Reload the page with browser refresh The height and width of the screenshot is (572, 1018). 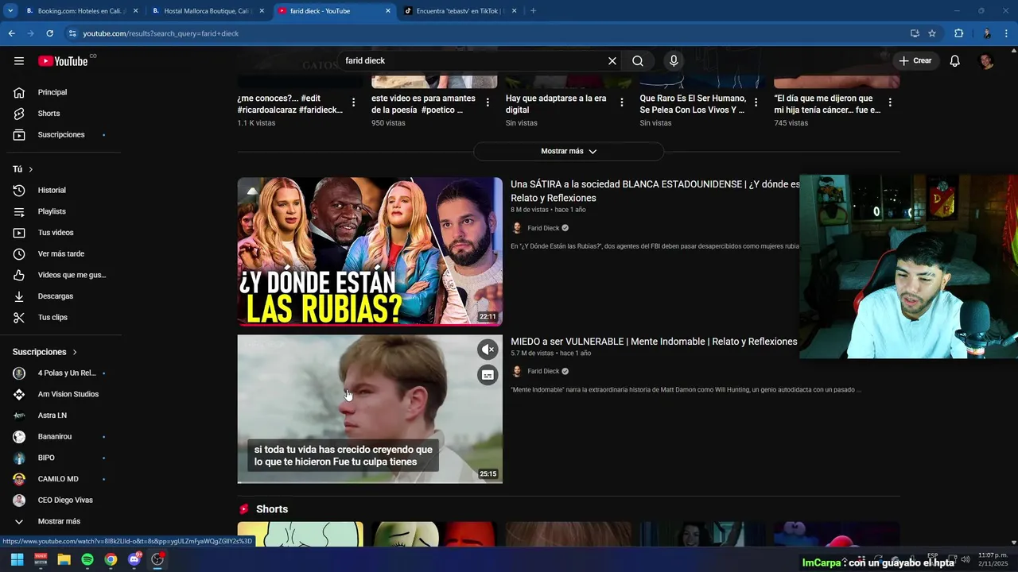tap(49, 33)
